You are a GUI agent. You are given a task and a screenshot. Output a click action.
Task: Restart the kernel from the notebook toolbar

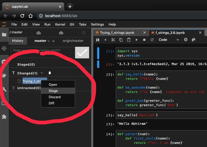tap(152, 40)
